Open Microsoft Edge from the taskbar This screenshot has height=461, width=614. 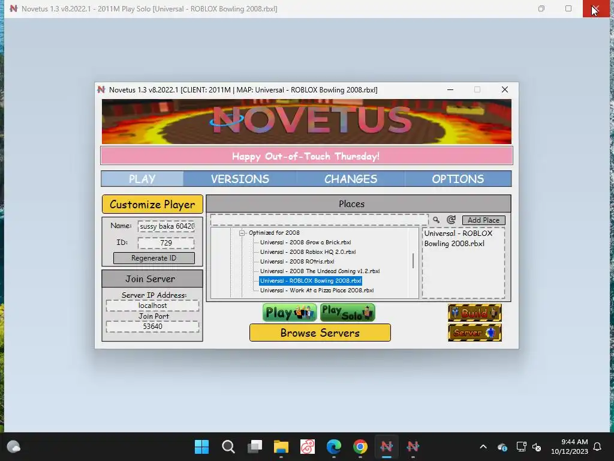point(333,447)
